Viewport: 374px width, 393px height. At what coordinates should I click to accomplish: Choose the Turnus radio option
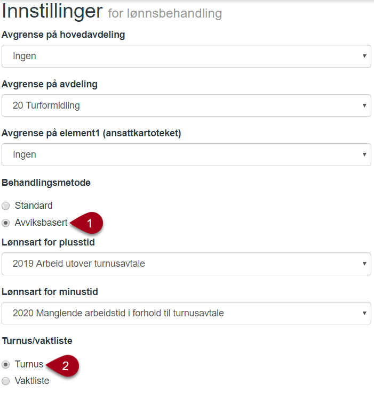(x=5, y=364)
